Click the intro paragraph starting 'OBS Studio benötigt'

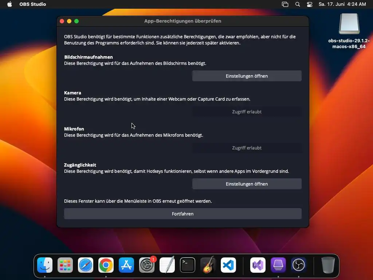pos(180,40)
